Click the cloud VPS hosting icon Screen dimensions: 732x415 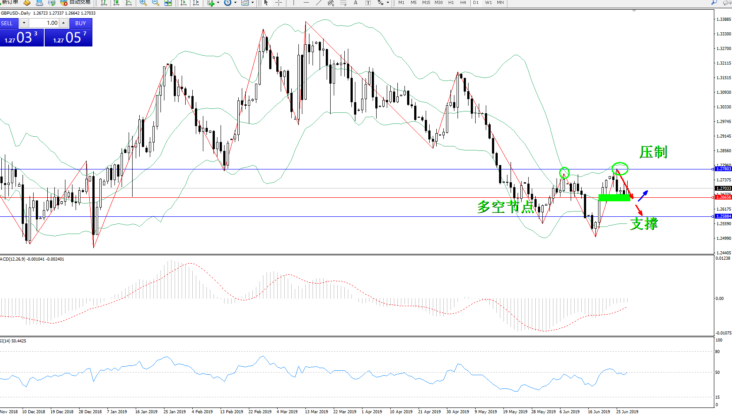point(39,2)
